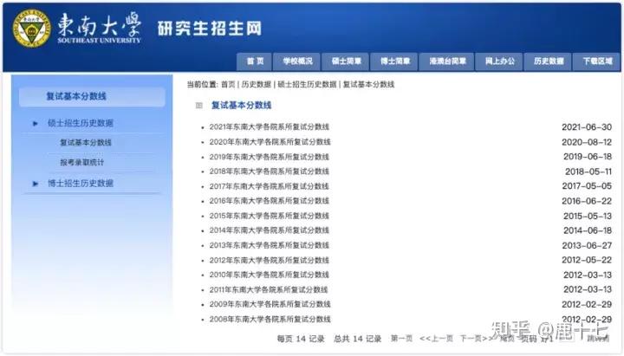This screenshot has height=356, width=624.
Task: Click the date 2021-06-30
Action: point(587,126)
